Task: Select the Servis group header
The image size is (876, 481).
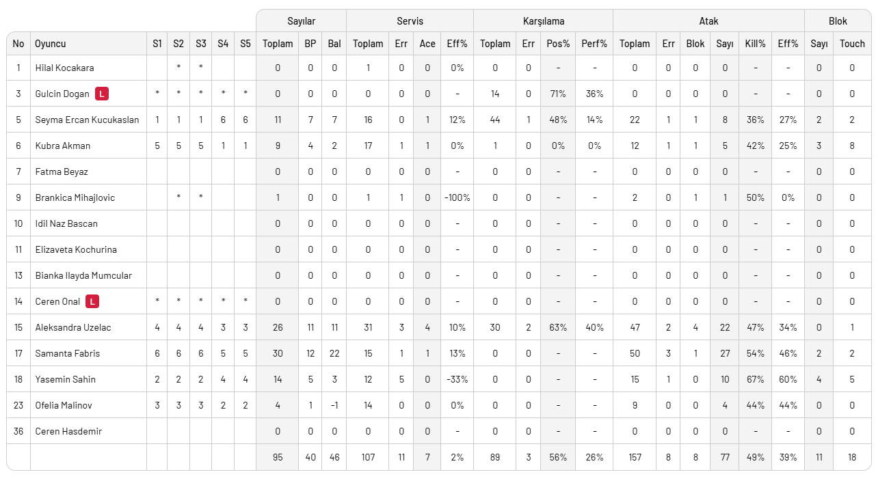Action: (x=410, y=21)
